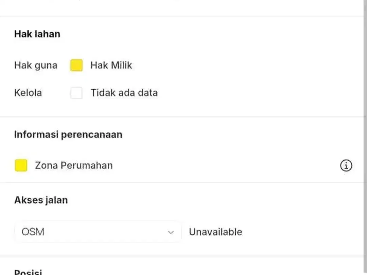367x275 pixels.
Task: Click the chevron arrow in OSM combo box
Action: 171,232
